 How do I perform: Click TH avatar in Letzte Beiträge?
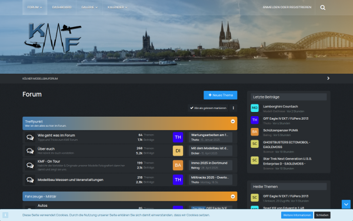pyautogui.click(x=255, y=120)
